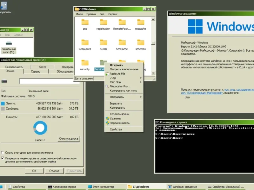Click the gray Свободно color swatch
254x190 pixels.
point(3,109)
